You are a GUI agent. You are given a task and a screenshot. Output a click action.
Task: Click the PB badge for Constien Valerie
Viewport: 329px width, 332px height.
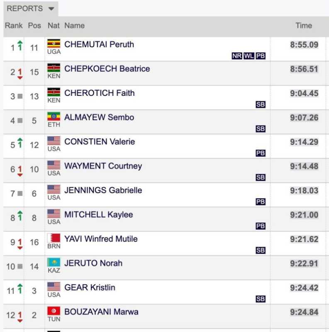tap(261, 153)
